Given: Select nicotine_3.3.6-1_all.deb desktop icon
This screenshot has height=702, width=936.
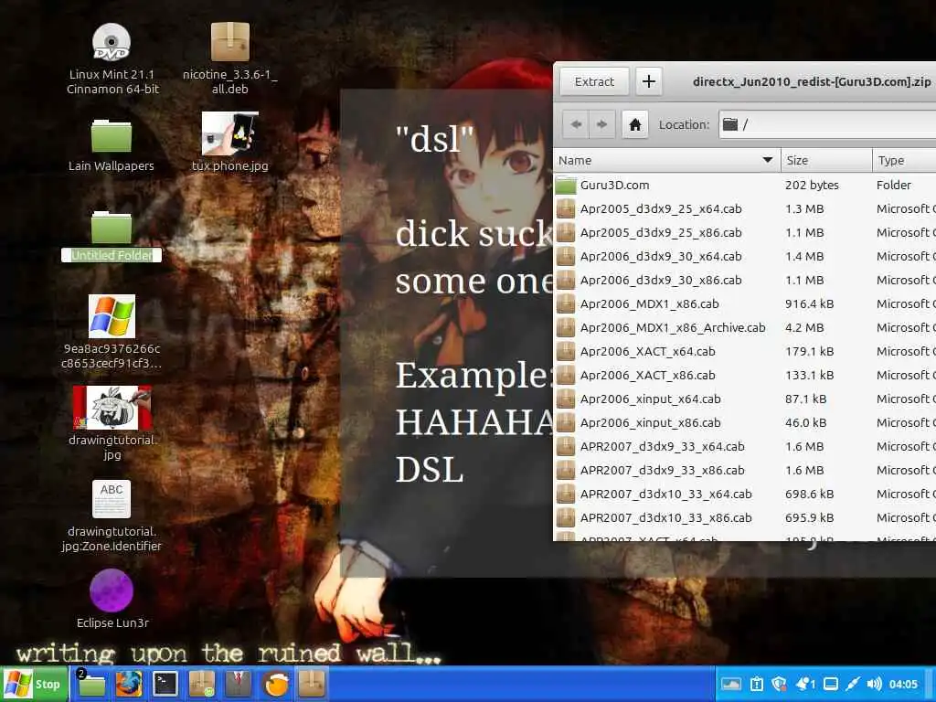Looking at the screenshot, I should 229,42.
